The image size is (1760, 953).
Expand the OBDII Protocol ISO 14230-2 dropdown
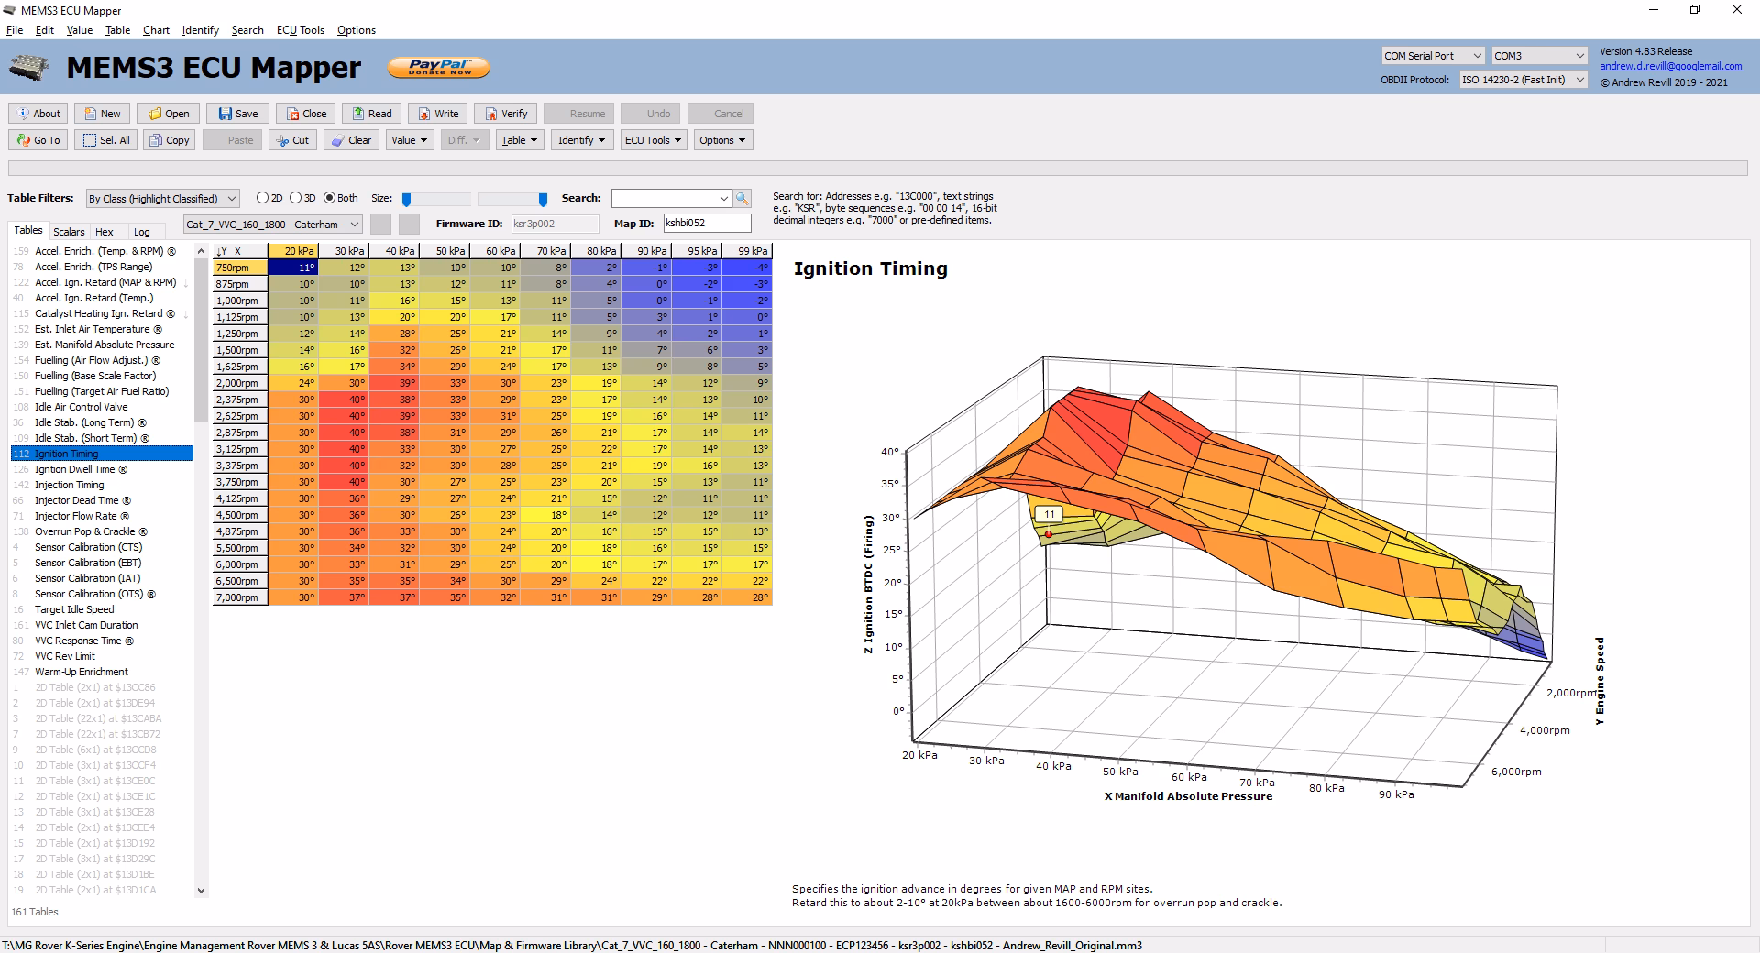tap(1523, 80)
